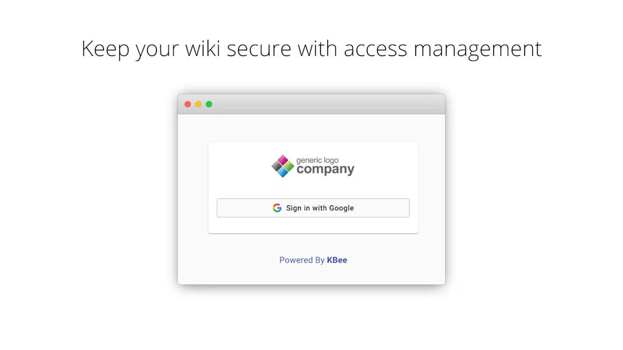The width and height of the screenshot is (623, 350).
Task: Click the "Powered By" footer text
Action: click(x=302, y=260)
